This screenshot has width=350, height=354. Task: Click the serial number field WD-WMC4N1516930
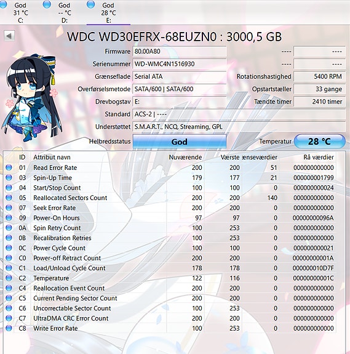[x=179, y=64]
